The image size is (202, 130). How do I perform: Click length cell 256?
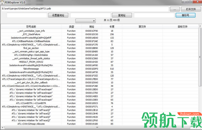(112, 34)
